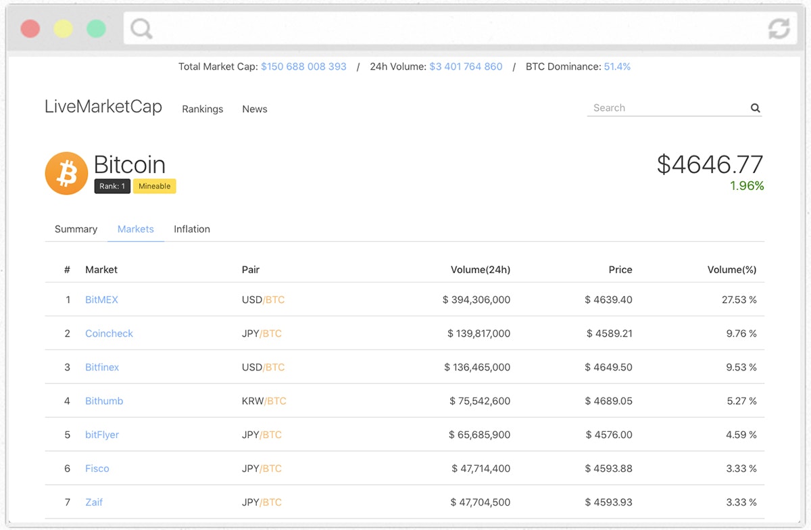This screenshot has width=811, height=530.
Task: Open the News section
Action: 254,109
